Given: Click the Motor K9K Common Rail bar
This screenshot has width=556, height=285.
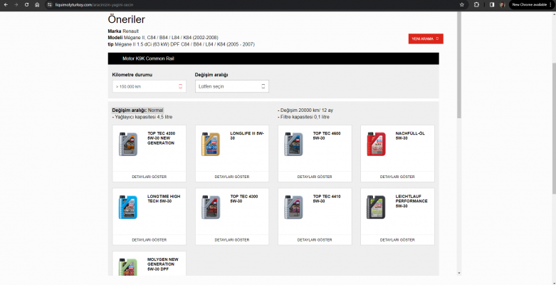Looking at the screenshot, I should tap(273, 58).
